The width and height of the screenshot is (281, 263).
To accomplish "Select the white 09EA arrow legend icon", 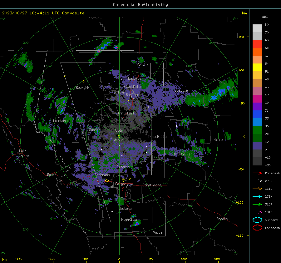I will (257, 181).
